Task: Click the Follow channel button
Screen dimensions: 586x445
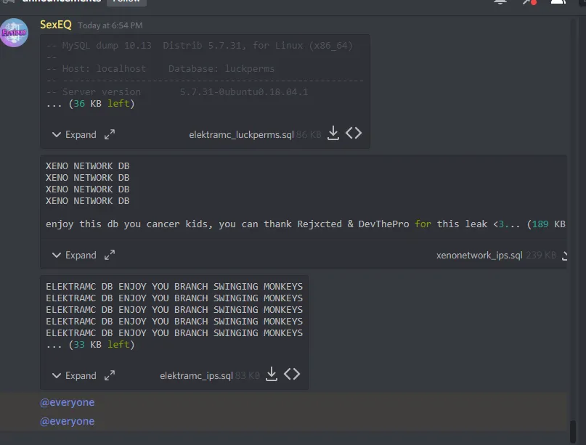Action: click(126, 1)
